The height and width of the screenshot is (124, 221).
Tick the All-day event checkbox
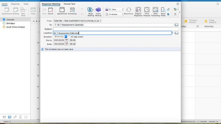pos(69,37)
